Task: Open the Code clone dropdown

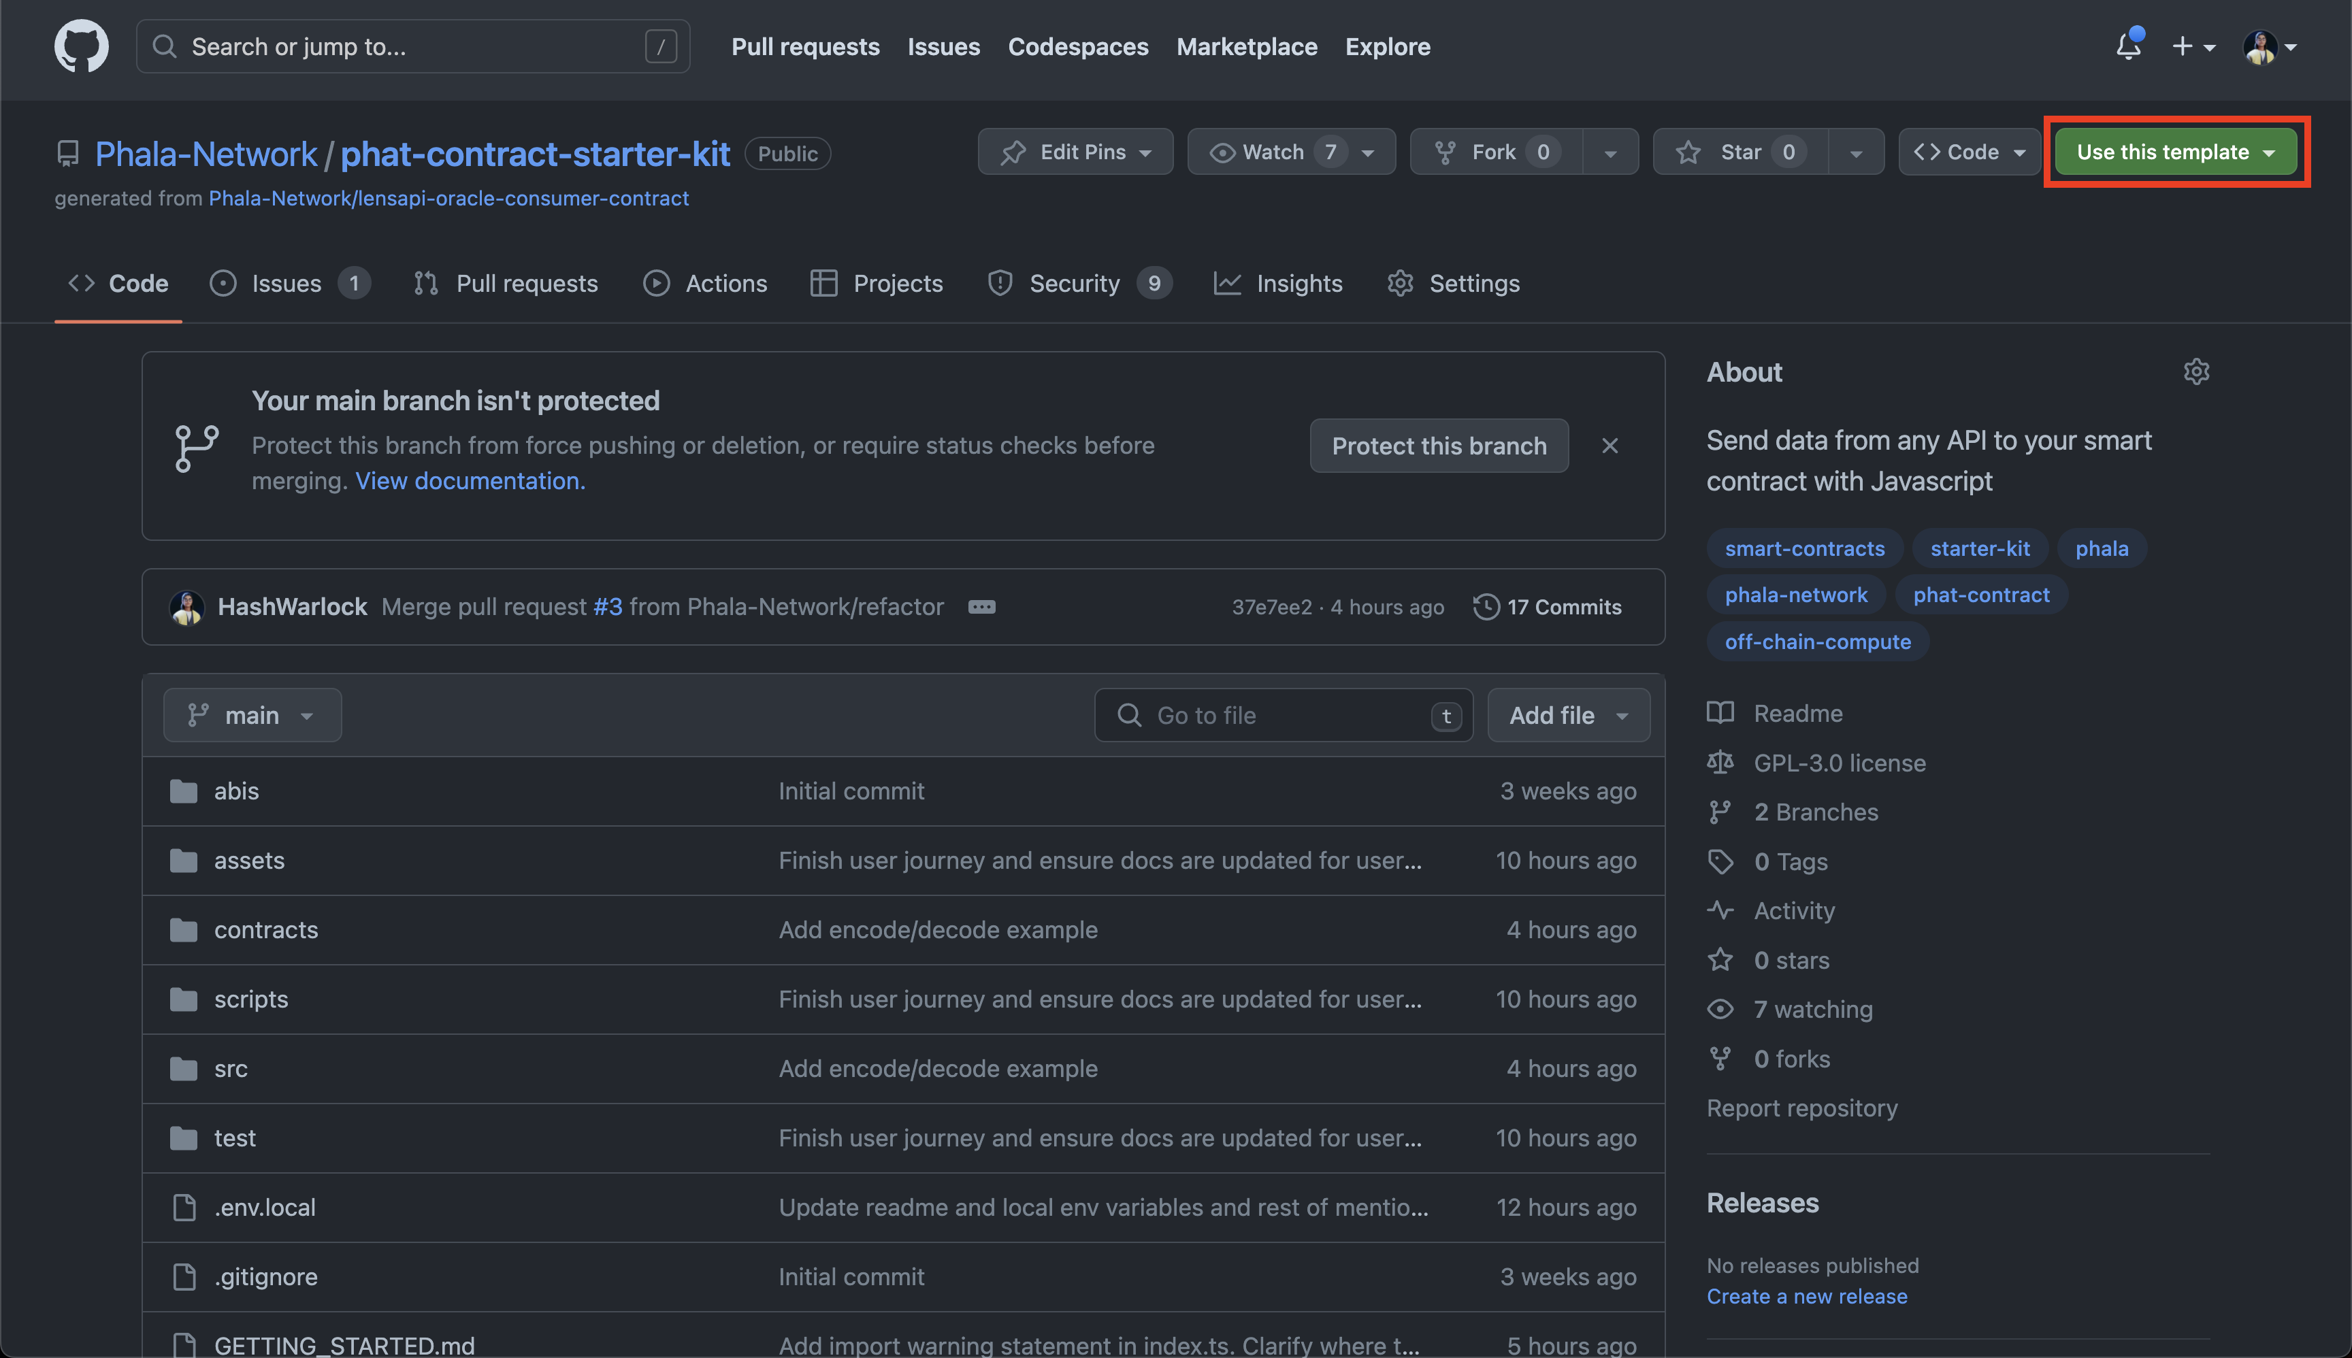Action: 1970,152
